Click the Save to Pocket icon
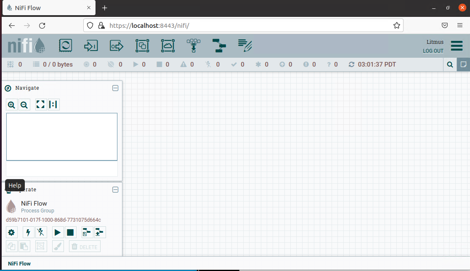Image resolution: width=470 pixels, height=271 pixels. tap(445, 26)
